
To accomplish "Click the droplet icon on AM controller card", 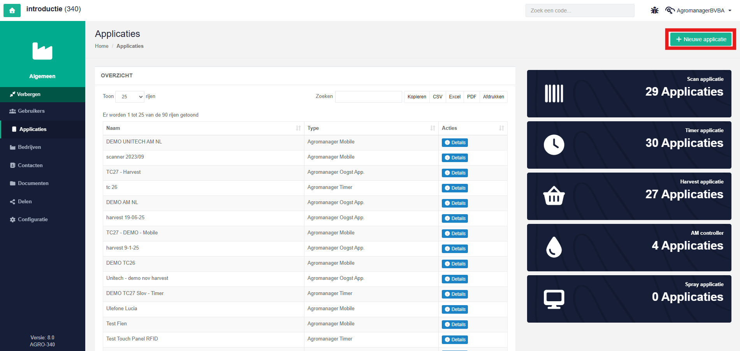I will (554, 247).
